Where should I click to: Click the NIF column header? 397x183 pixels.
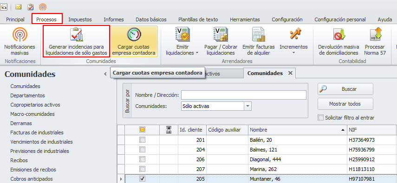[x=371, y=130]
